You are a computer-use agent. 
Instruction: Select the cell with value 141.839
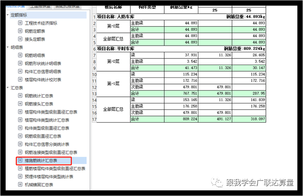[x=249, y=100]
